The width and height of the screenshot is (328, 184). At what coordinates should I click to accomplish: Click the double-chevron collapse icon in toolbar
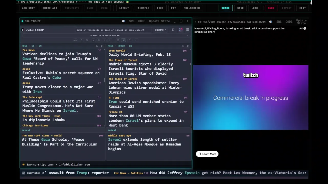pyautogui.click(x=99, y=40)
